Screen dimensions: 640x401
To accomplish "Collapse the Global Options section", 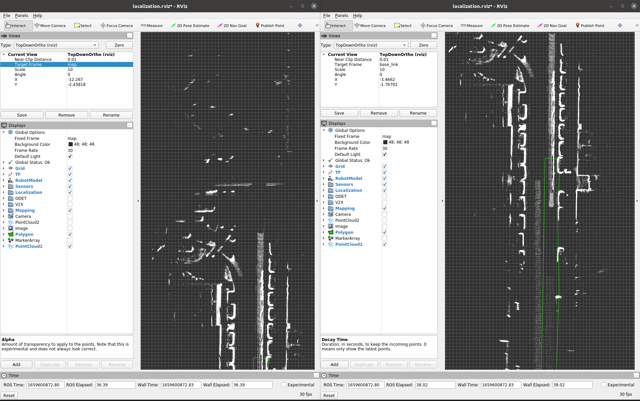I will click(4, 132).
